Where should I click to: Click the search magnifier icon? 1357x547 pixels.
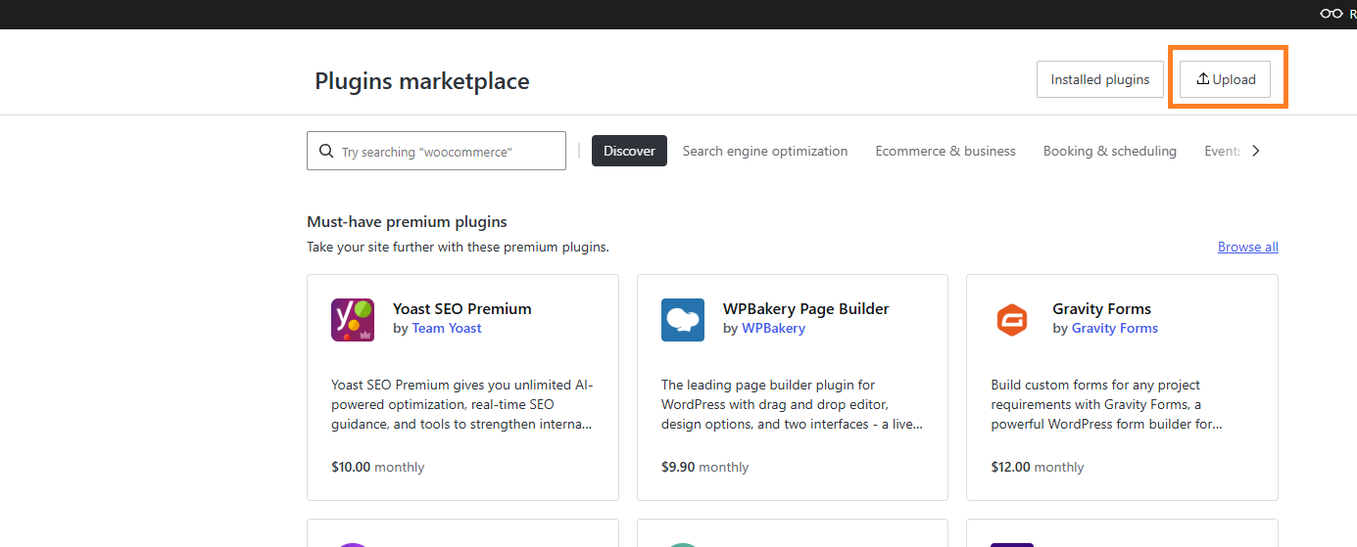[326, 152]
